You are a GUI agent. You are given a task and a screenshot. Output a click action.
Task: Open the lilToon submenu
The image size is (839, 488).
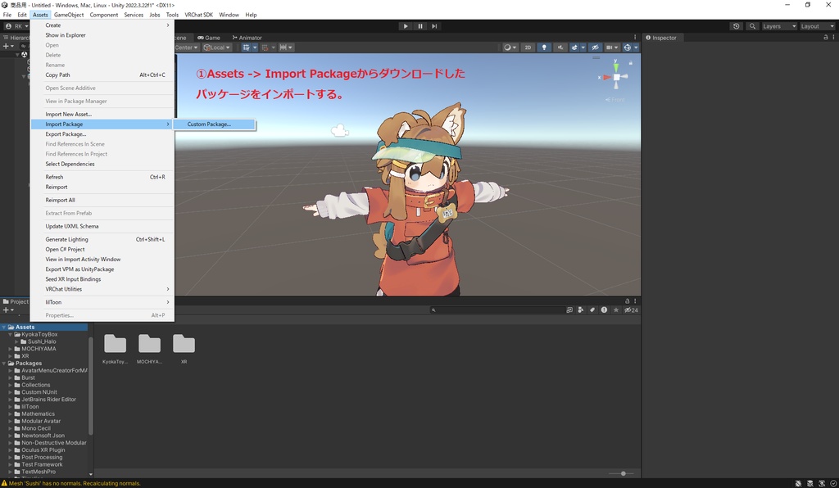pyautogui.click(x=102, y=302)
